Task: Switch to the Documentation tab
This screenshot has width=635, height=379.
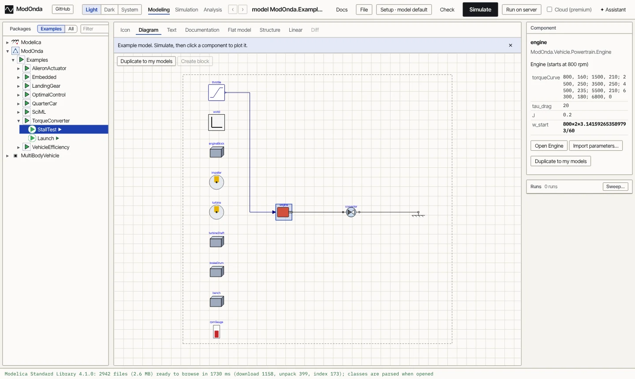Action: coord(202,30)
